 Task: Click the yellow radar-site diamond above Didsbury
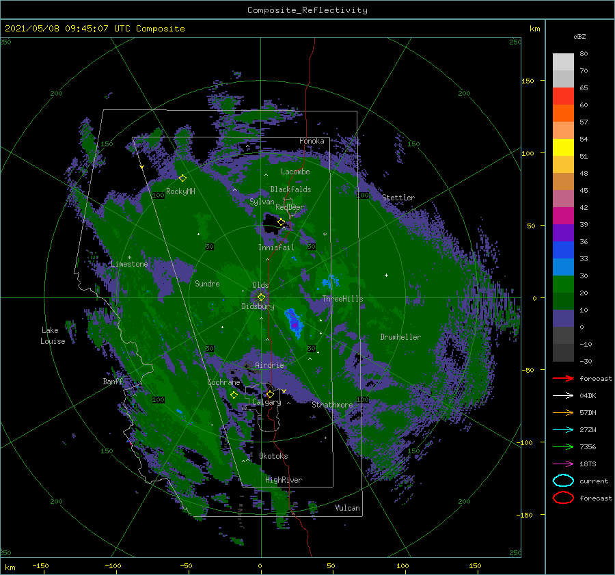[261, 297]
